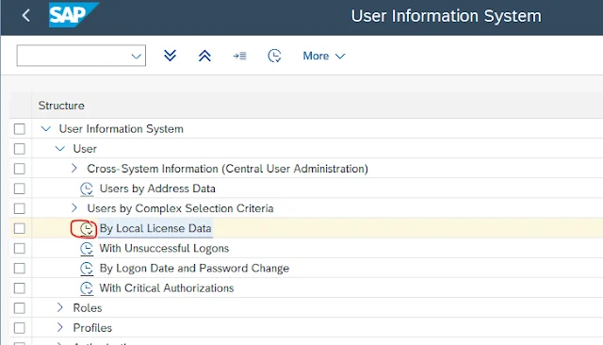The image size is (603, 345).
Task: Tick the checkbox for the User row
Action: [20, 149]
